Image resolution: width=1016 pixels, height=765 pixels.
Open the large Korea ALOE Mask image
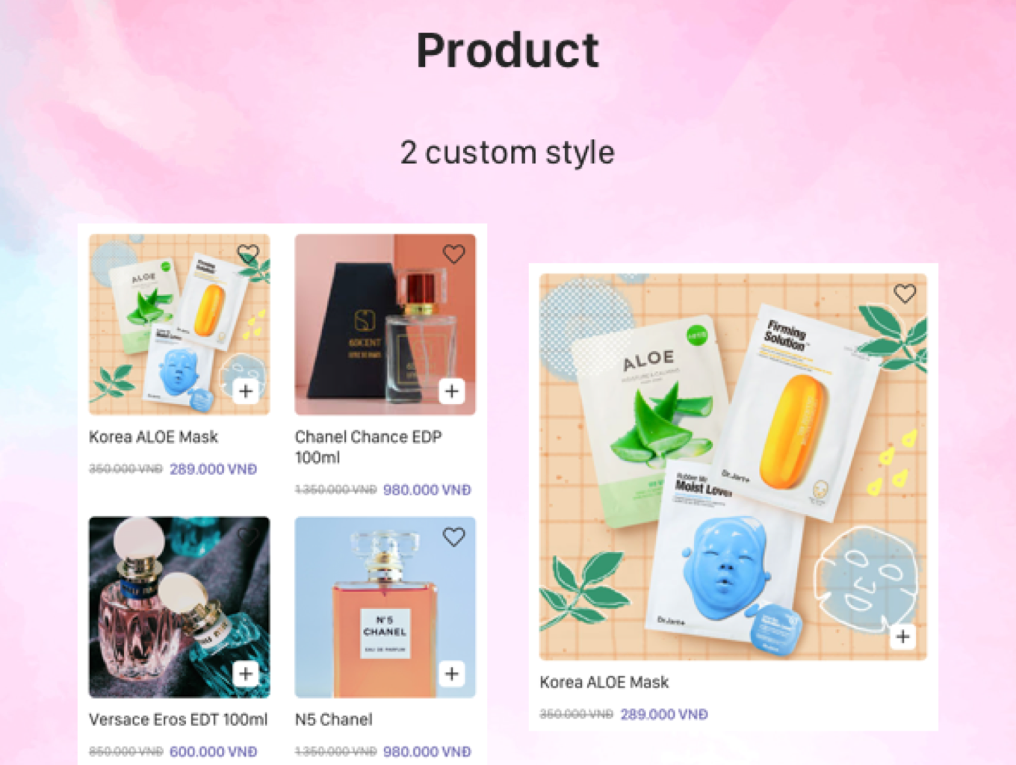[x=734, y=467]
